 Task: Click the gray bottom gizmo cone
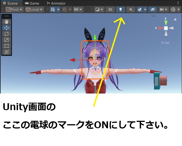coord(166,33)
